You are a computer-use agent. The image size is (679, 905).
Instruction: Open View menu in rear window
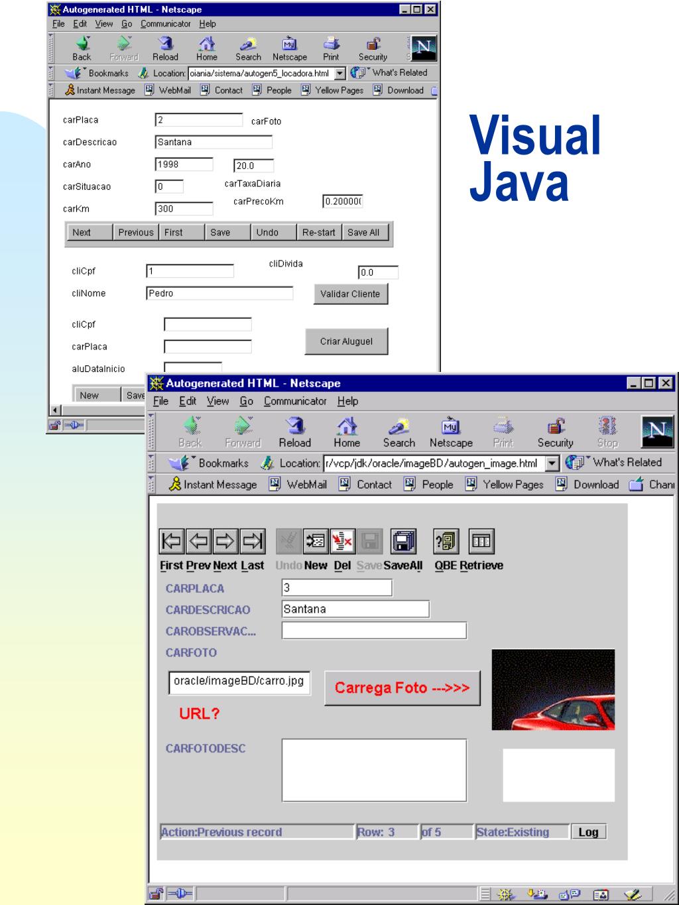104,24
